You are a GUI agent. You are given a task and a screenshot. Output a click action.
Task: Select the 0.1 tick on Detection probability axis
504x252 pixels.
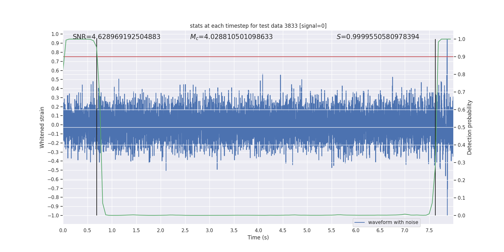tap(461, 198)
